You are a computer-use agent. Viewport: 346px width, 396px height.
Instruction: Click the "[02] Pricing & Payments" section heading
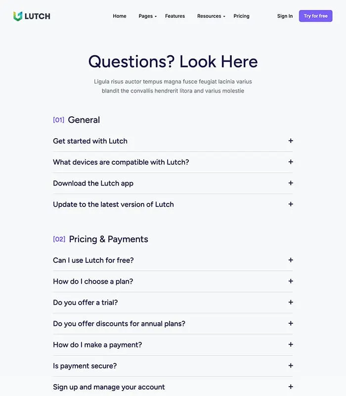[x=100, y=239]
